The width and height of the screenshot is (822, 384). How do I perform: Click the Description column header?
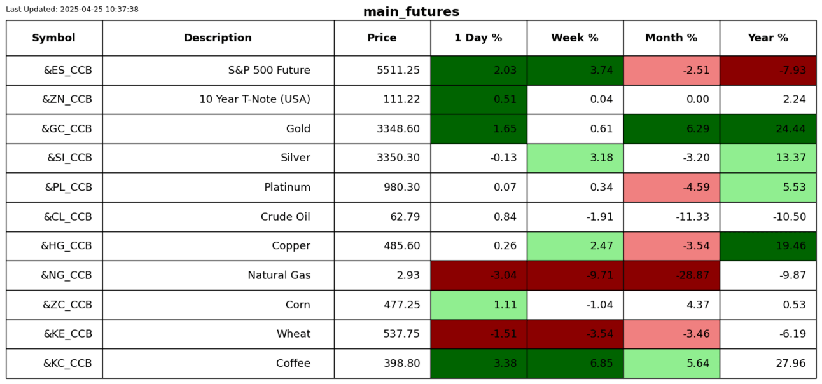point(218,38)
